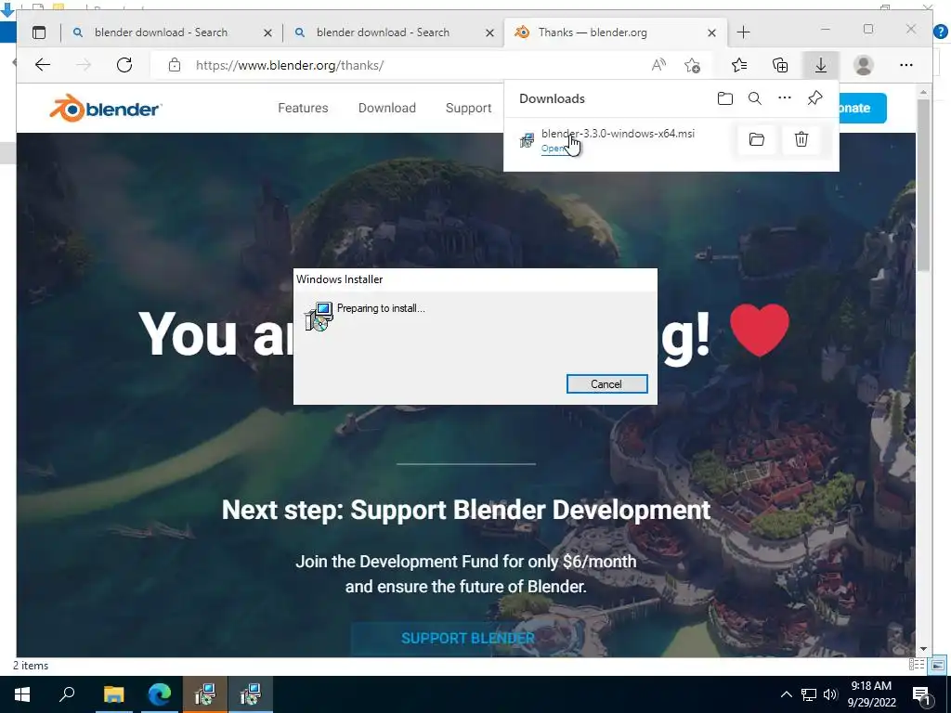951x713 pixels.
Task: Open Windows taskbar search
Action: [x=67, y=694]
